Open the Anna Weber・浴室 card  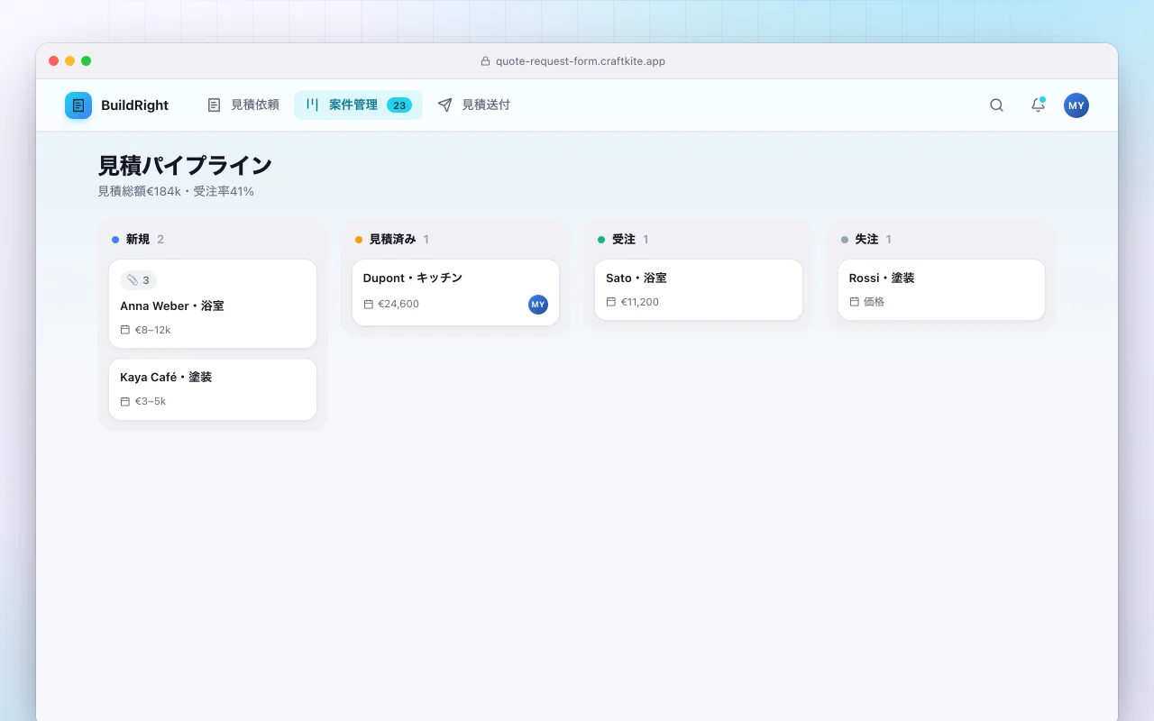[x=213, y=304]
